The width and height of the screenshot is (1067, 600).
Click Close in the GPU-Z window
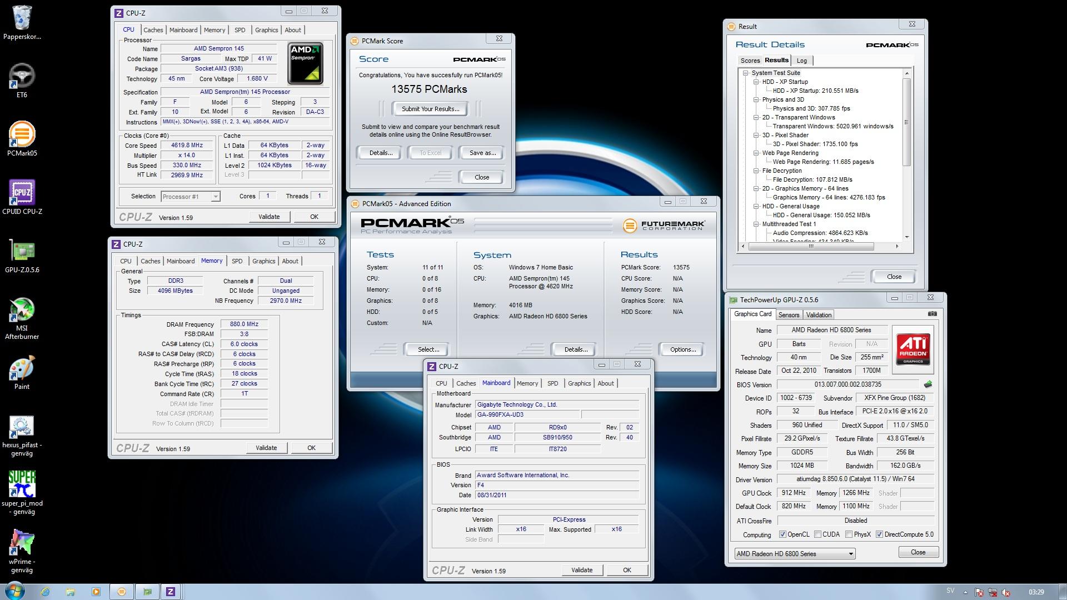tap(918, 552)
